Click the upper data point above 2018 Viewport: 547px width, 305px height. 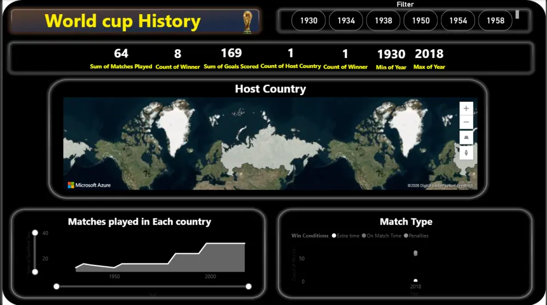point(416,253)
